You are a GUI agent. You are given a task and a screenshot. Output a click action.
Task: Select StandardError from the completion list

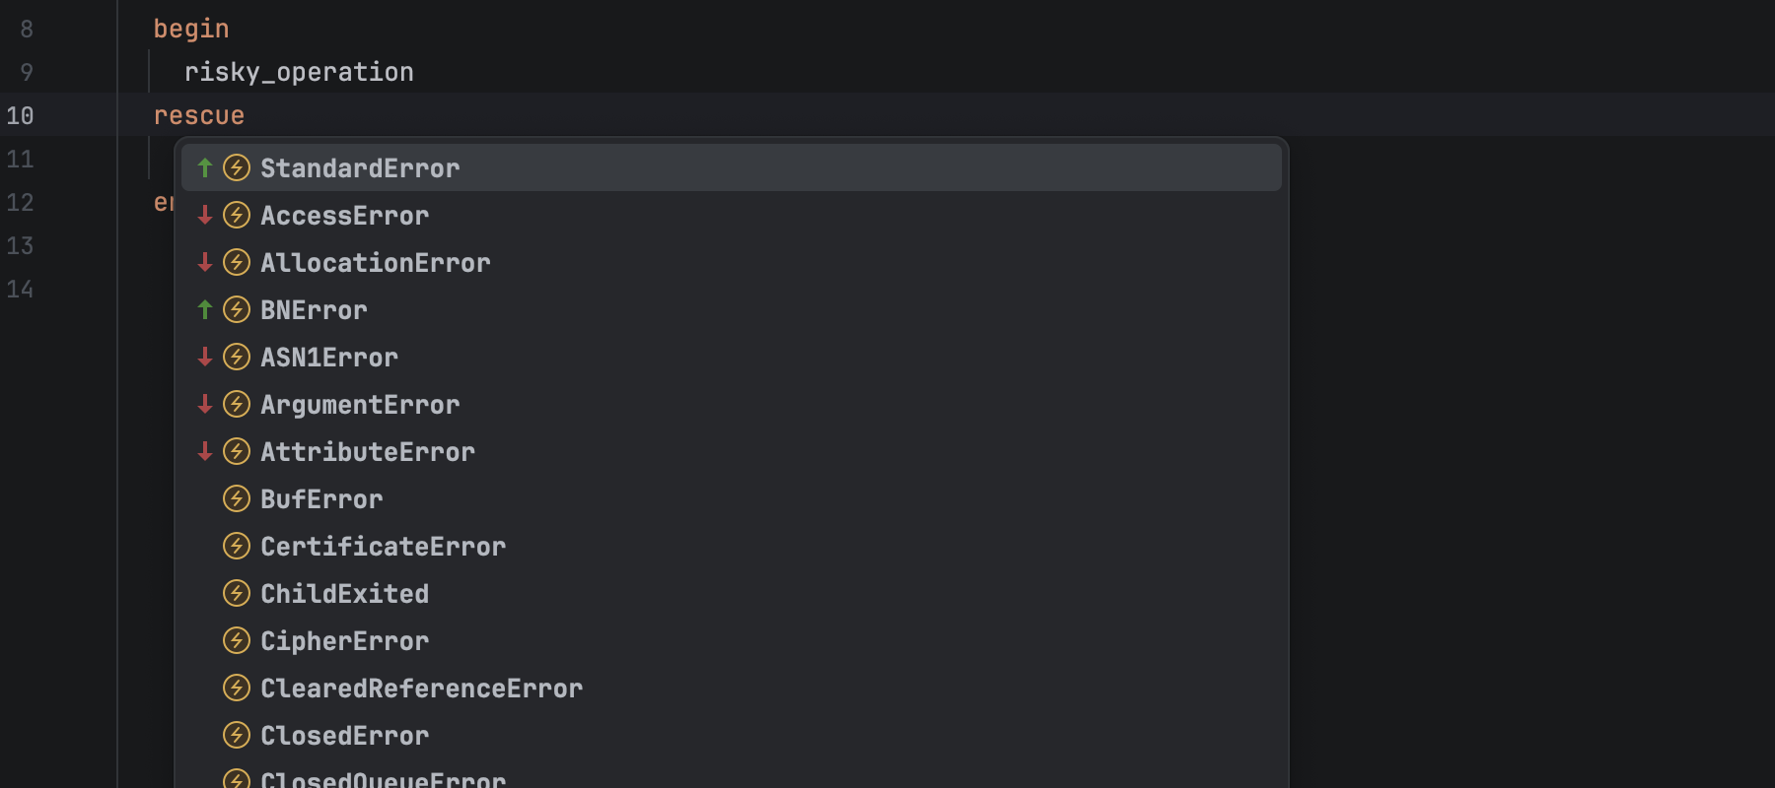pyautogui.click(x=360, y=168)
